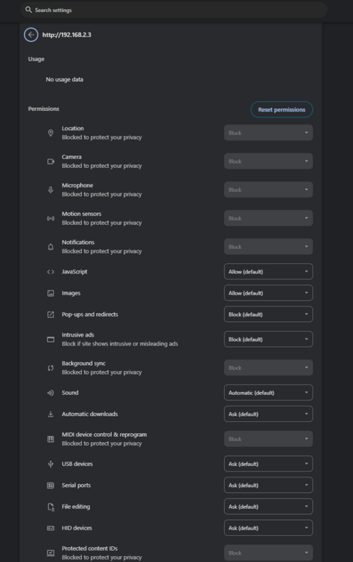Screen dimensions: 353x562
Task: Click the back arrow icon
Action: [x=31, y=34]
